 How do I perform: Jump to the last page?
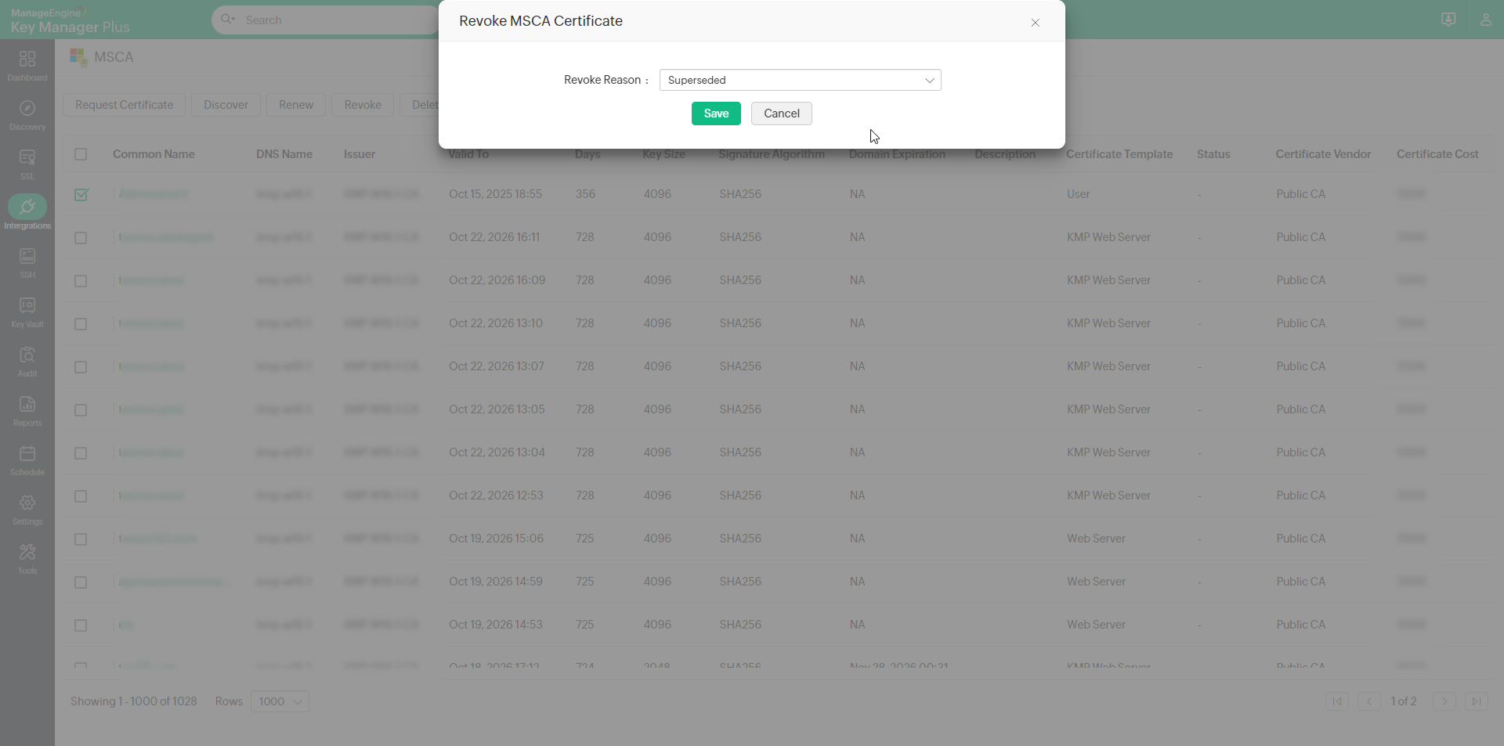click(1477, 701)
